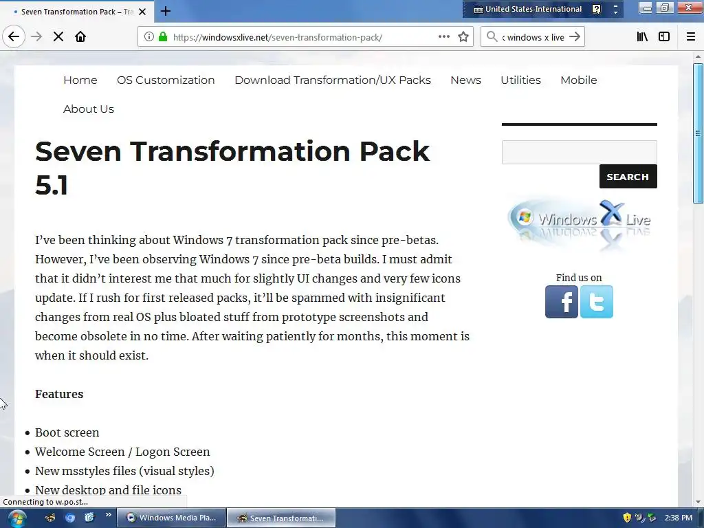
Task: Click the address bar URL
Action: pos(278,37)
